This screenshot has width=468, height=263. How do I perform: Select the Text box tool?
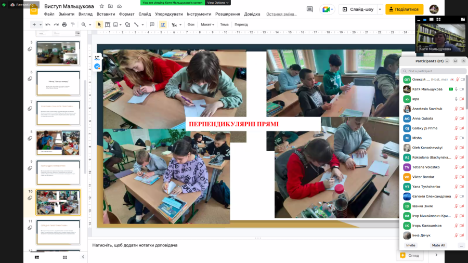(x=108, y=25)
